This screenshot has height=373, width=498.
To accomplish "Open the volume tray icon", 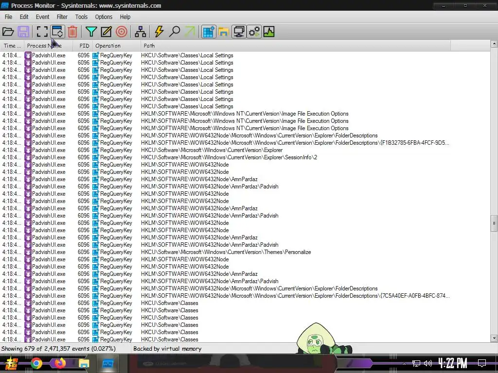I will pyautogui.click(x=428, y=363).
